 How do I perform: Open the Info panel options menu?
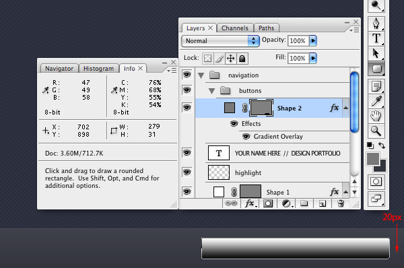pyautogui.click(x=172, y=70)
